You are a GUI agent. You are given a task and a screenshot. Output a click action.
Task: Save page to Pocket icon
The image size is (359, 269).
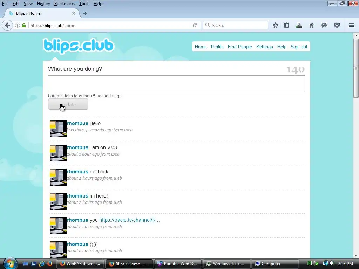337,25
